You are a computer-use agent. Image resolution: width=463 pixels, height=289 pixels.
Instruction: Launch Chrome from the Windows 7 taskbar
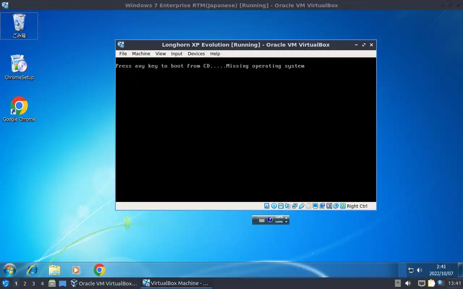(x=99, y=270)
